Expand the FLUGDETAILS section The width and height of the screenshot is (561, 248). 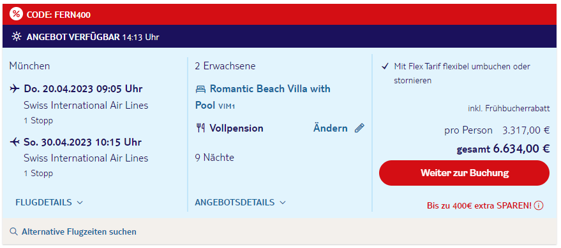[49, 202]
